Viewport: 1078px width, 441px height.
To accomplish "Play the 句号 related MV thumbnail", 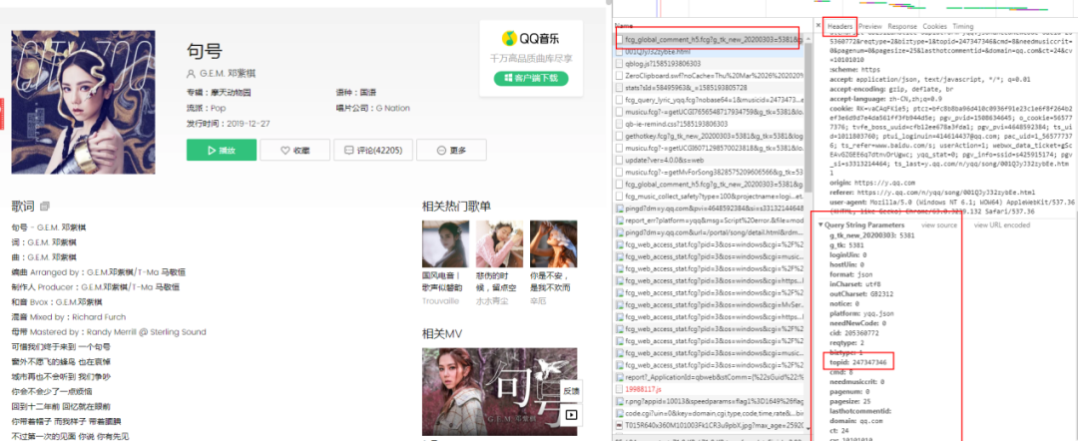I will click(500, 391).
